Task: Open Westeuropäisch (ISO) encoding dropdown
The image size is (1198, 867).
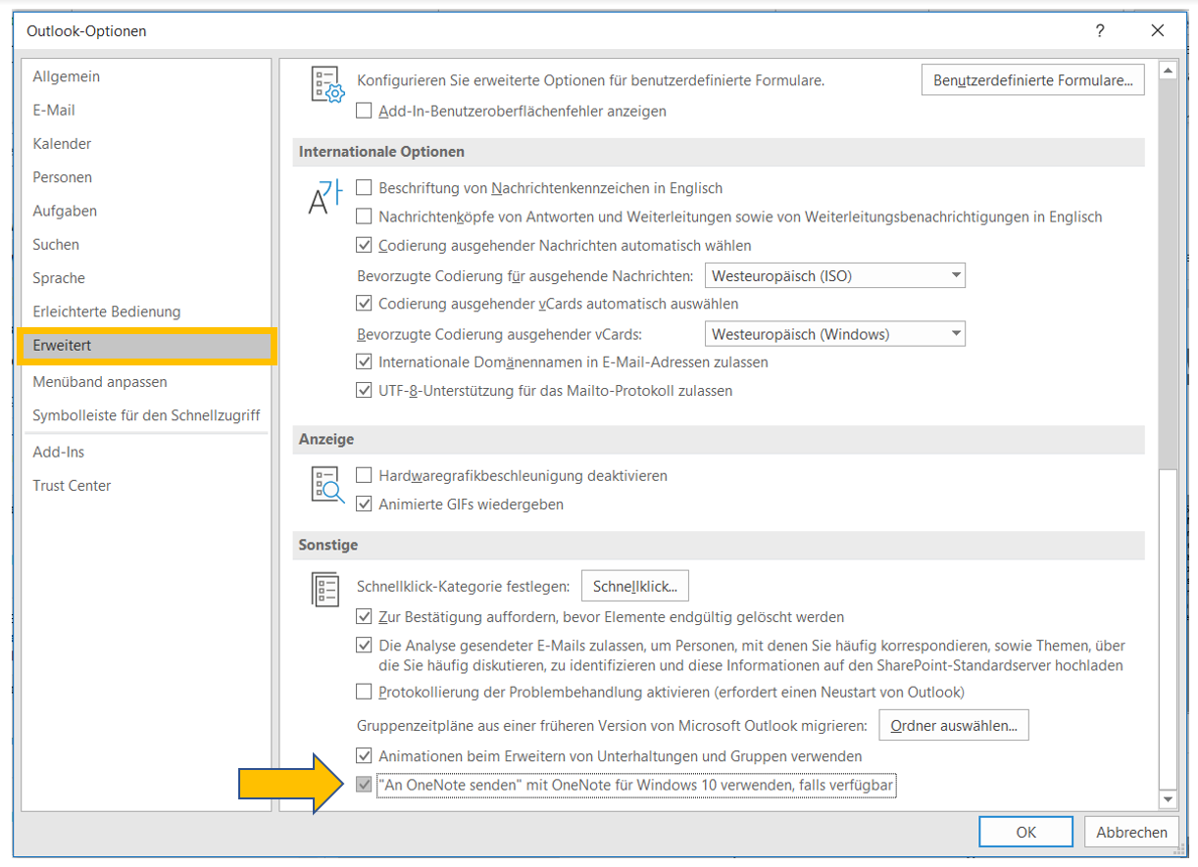Action: point(835,276)
